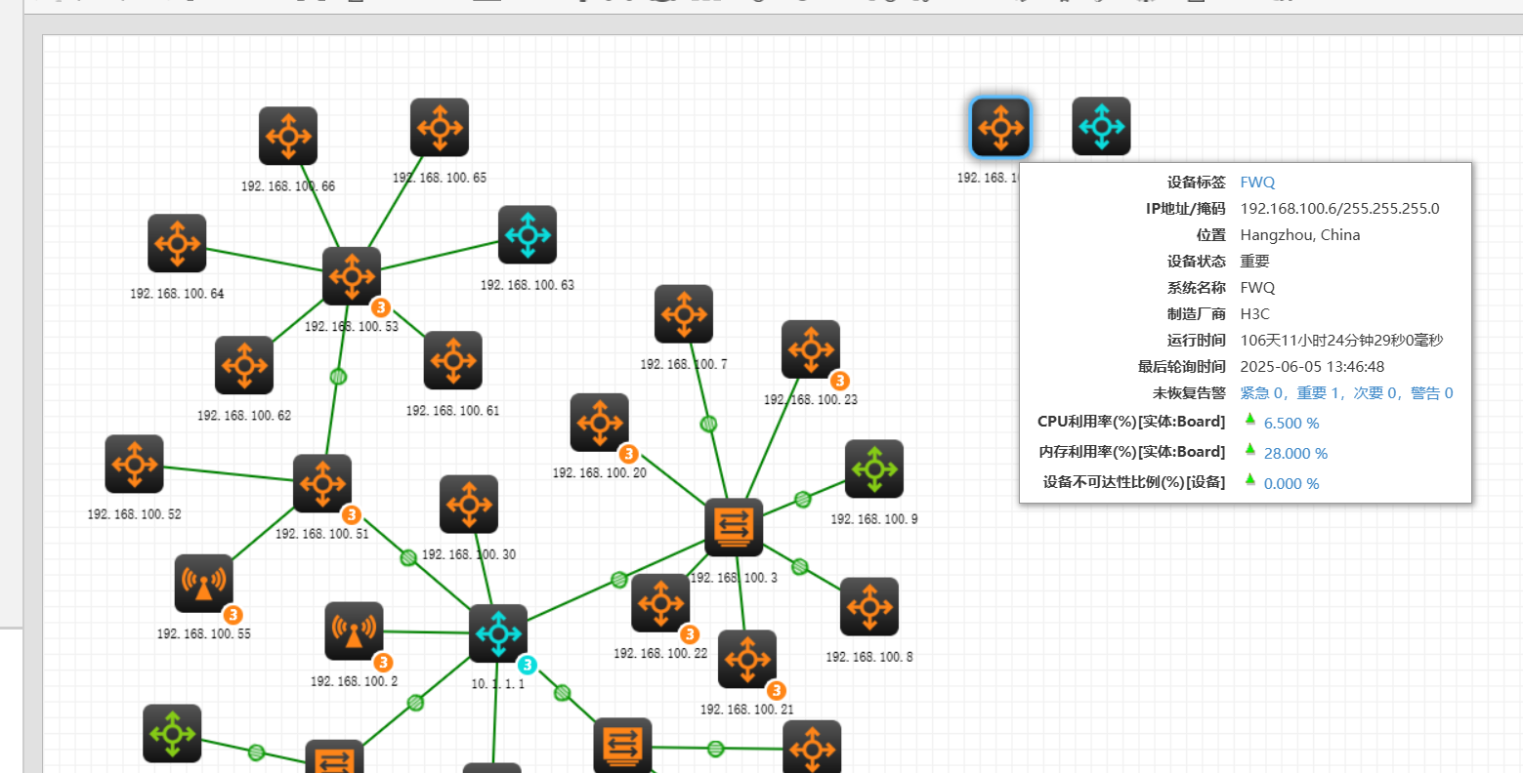Open the alarm badge on node 192.168.100.53

pos(381,307)
